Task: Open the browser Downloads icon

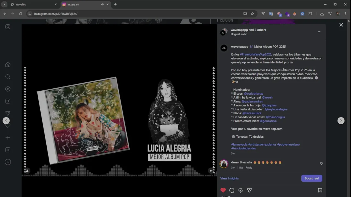Action: coord(322,14)
